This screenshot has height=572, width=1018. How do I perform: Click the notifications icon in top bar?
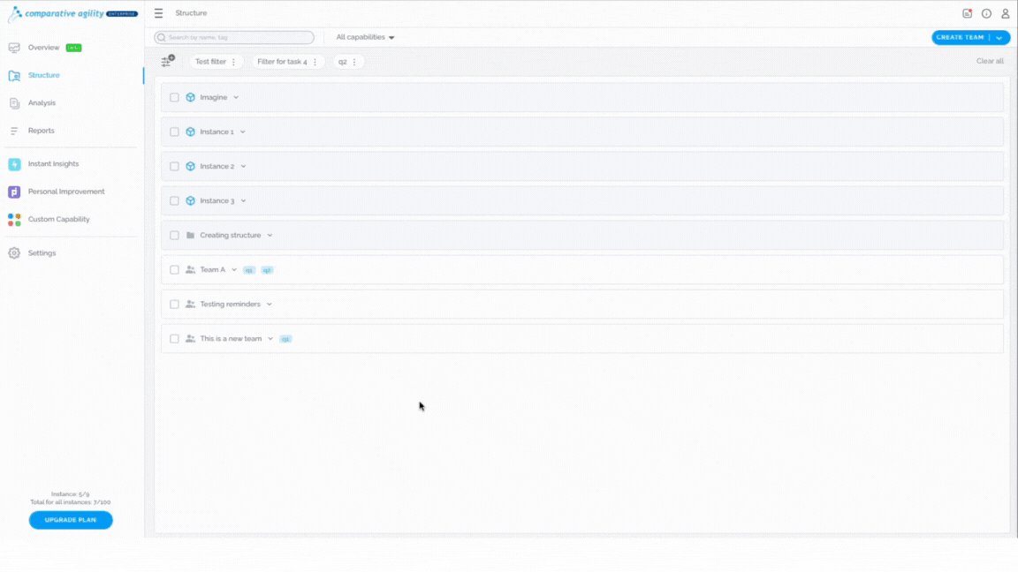click(x=968, y=13)
